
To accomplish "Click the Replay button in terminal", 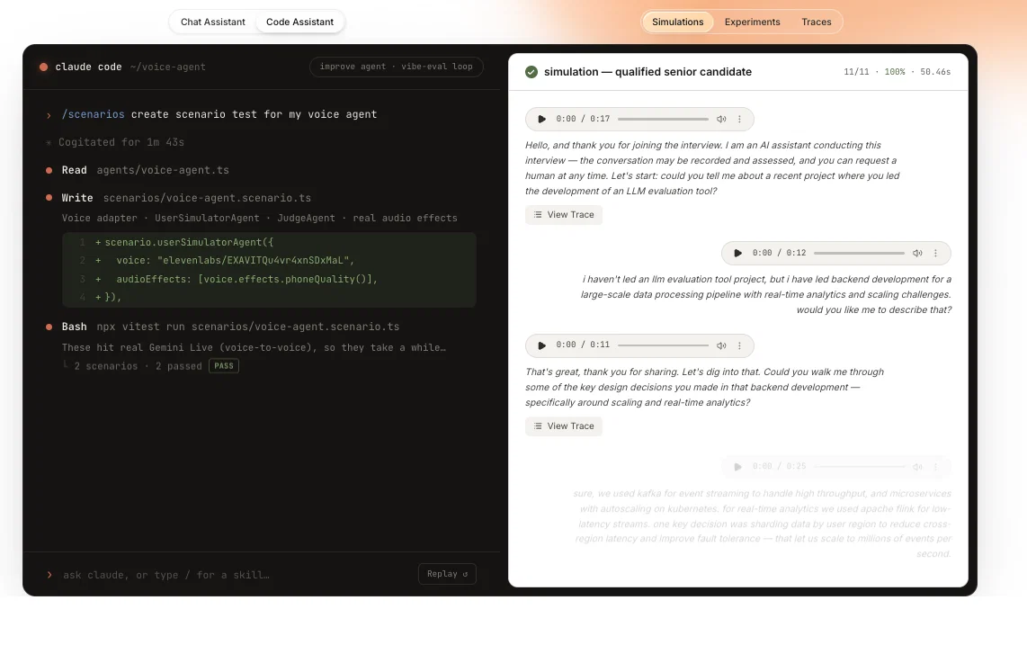I will pyautogui.click(x=447, y=574).
